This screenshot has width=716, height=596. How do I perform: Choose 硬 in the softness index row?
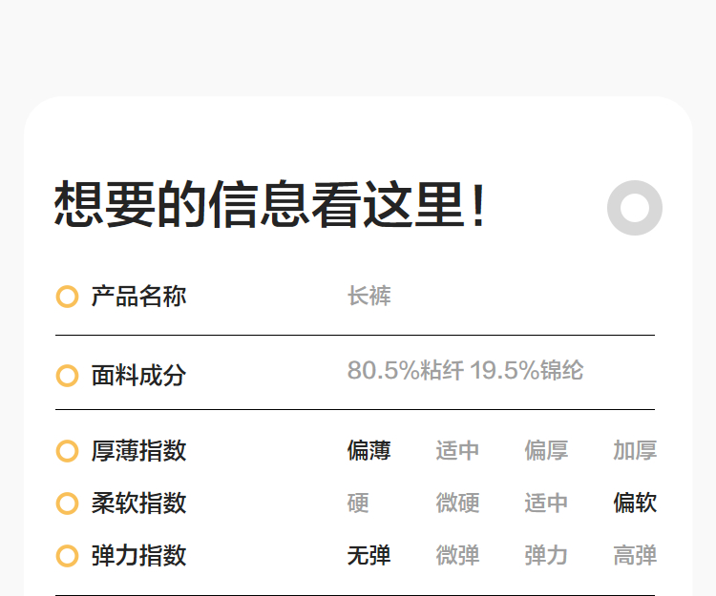[358, 504]
